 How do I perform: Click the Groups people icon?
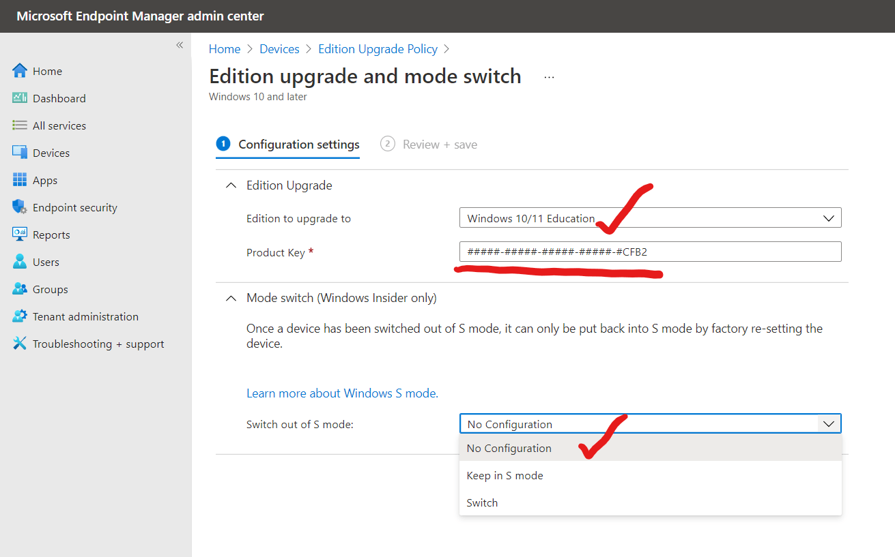[x=20, y=289]
